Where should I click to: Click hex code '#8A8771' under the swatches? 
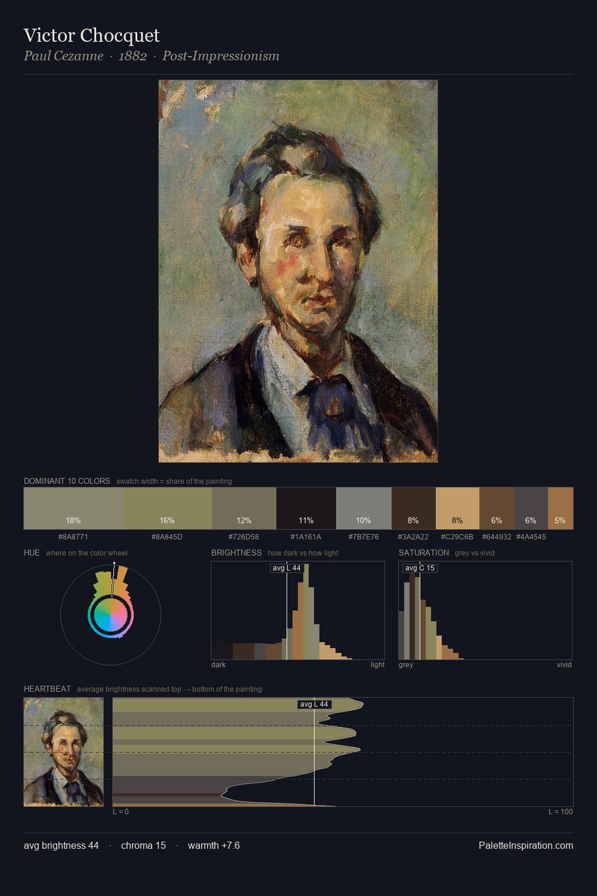tap(73, 536)
